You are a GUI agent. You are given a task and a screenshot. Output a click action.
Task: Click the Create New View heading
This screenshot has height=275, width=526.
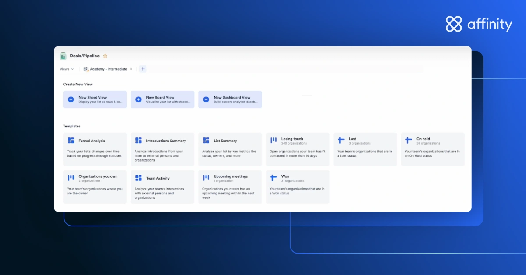click(x=78, y=84)
